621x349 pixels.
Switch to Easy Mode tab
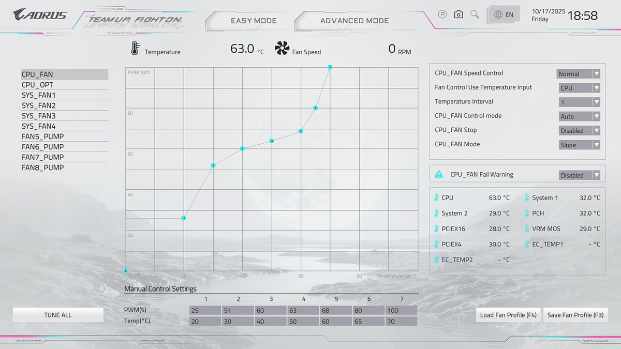(x=254, y=21)
